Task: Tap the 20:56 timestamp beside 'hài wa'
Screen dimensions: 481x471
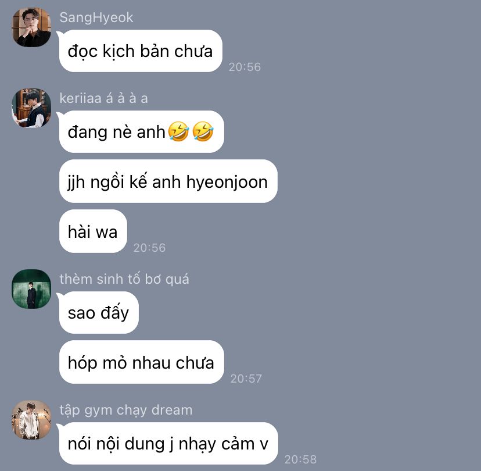Action: [x=149, y=248]
